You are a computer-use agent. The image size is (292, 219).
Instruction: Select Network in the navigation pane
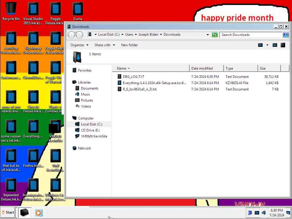click(82, 148)
